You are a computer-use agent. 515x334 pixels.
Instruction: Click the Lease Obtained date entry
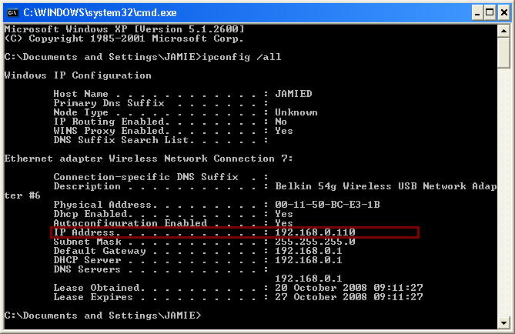coord(349,288)
